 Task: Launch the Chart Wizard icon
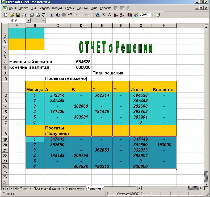[130, 15]
